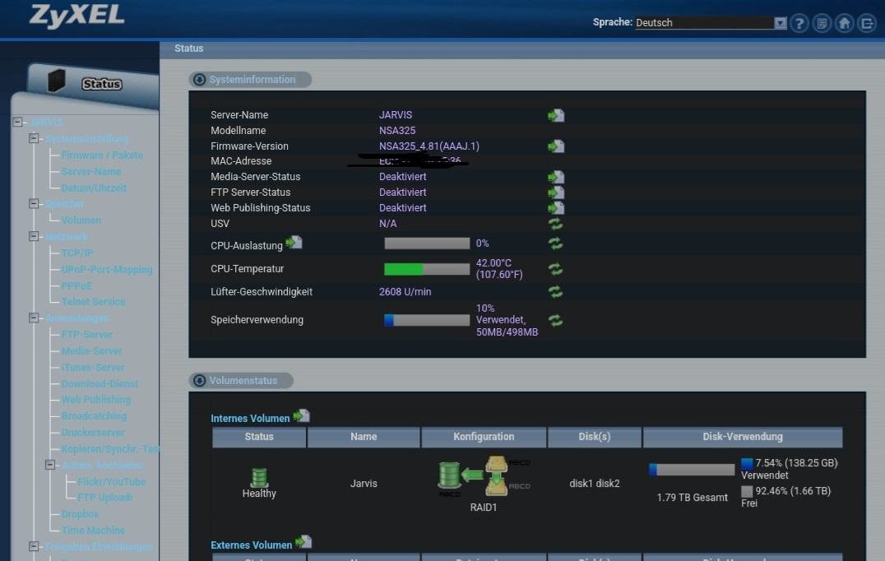Click the Internes Volumen heading link
Viewport: 885px width, 561px height.
pos(250,418)
